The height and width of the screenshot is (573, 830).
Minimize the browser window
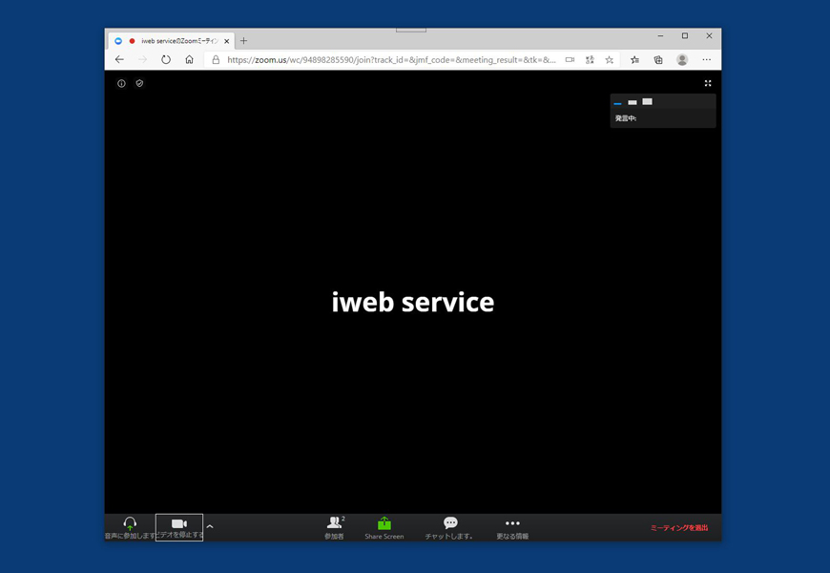pos(660,36)
